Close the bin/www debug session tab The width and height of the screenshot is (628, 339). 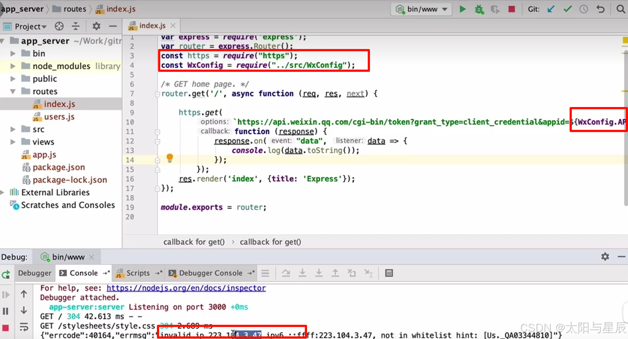(92, 257)
